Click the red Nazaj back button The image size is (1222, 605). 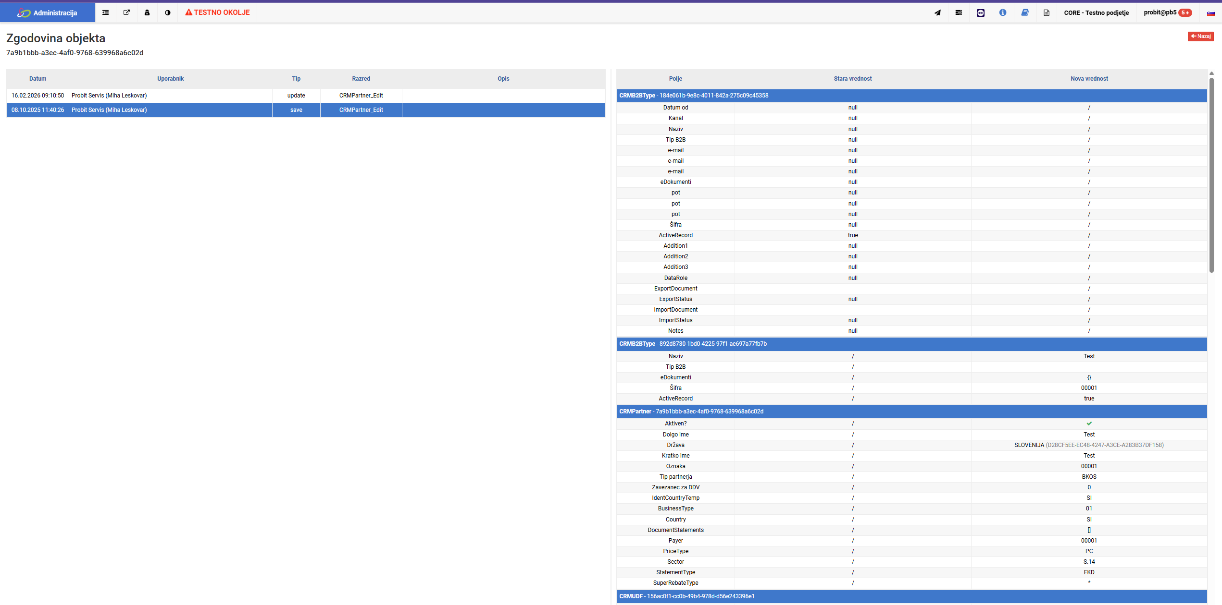(1201, 36)
